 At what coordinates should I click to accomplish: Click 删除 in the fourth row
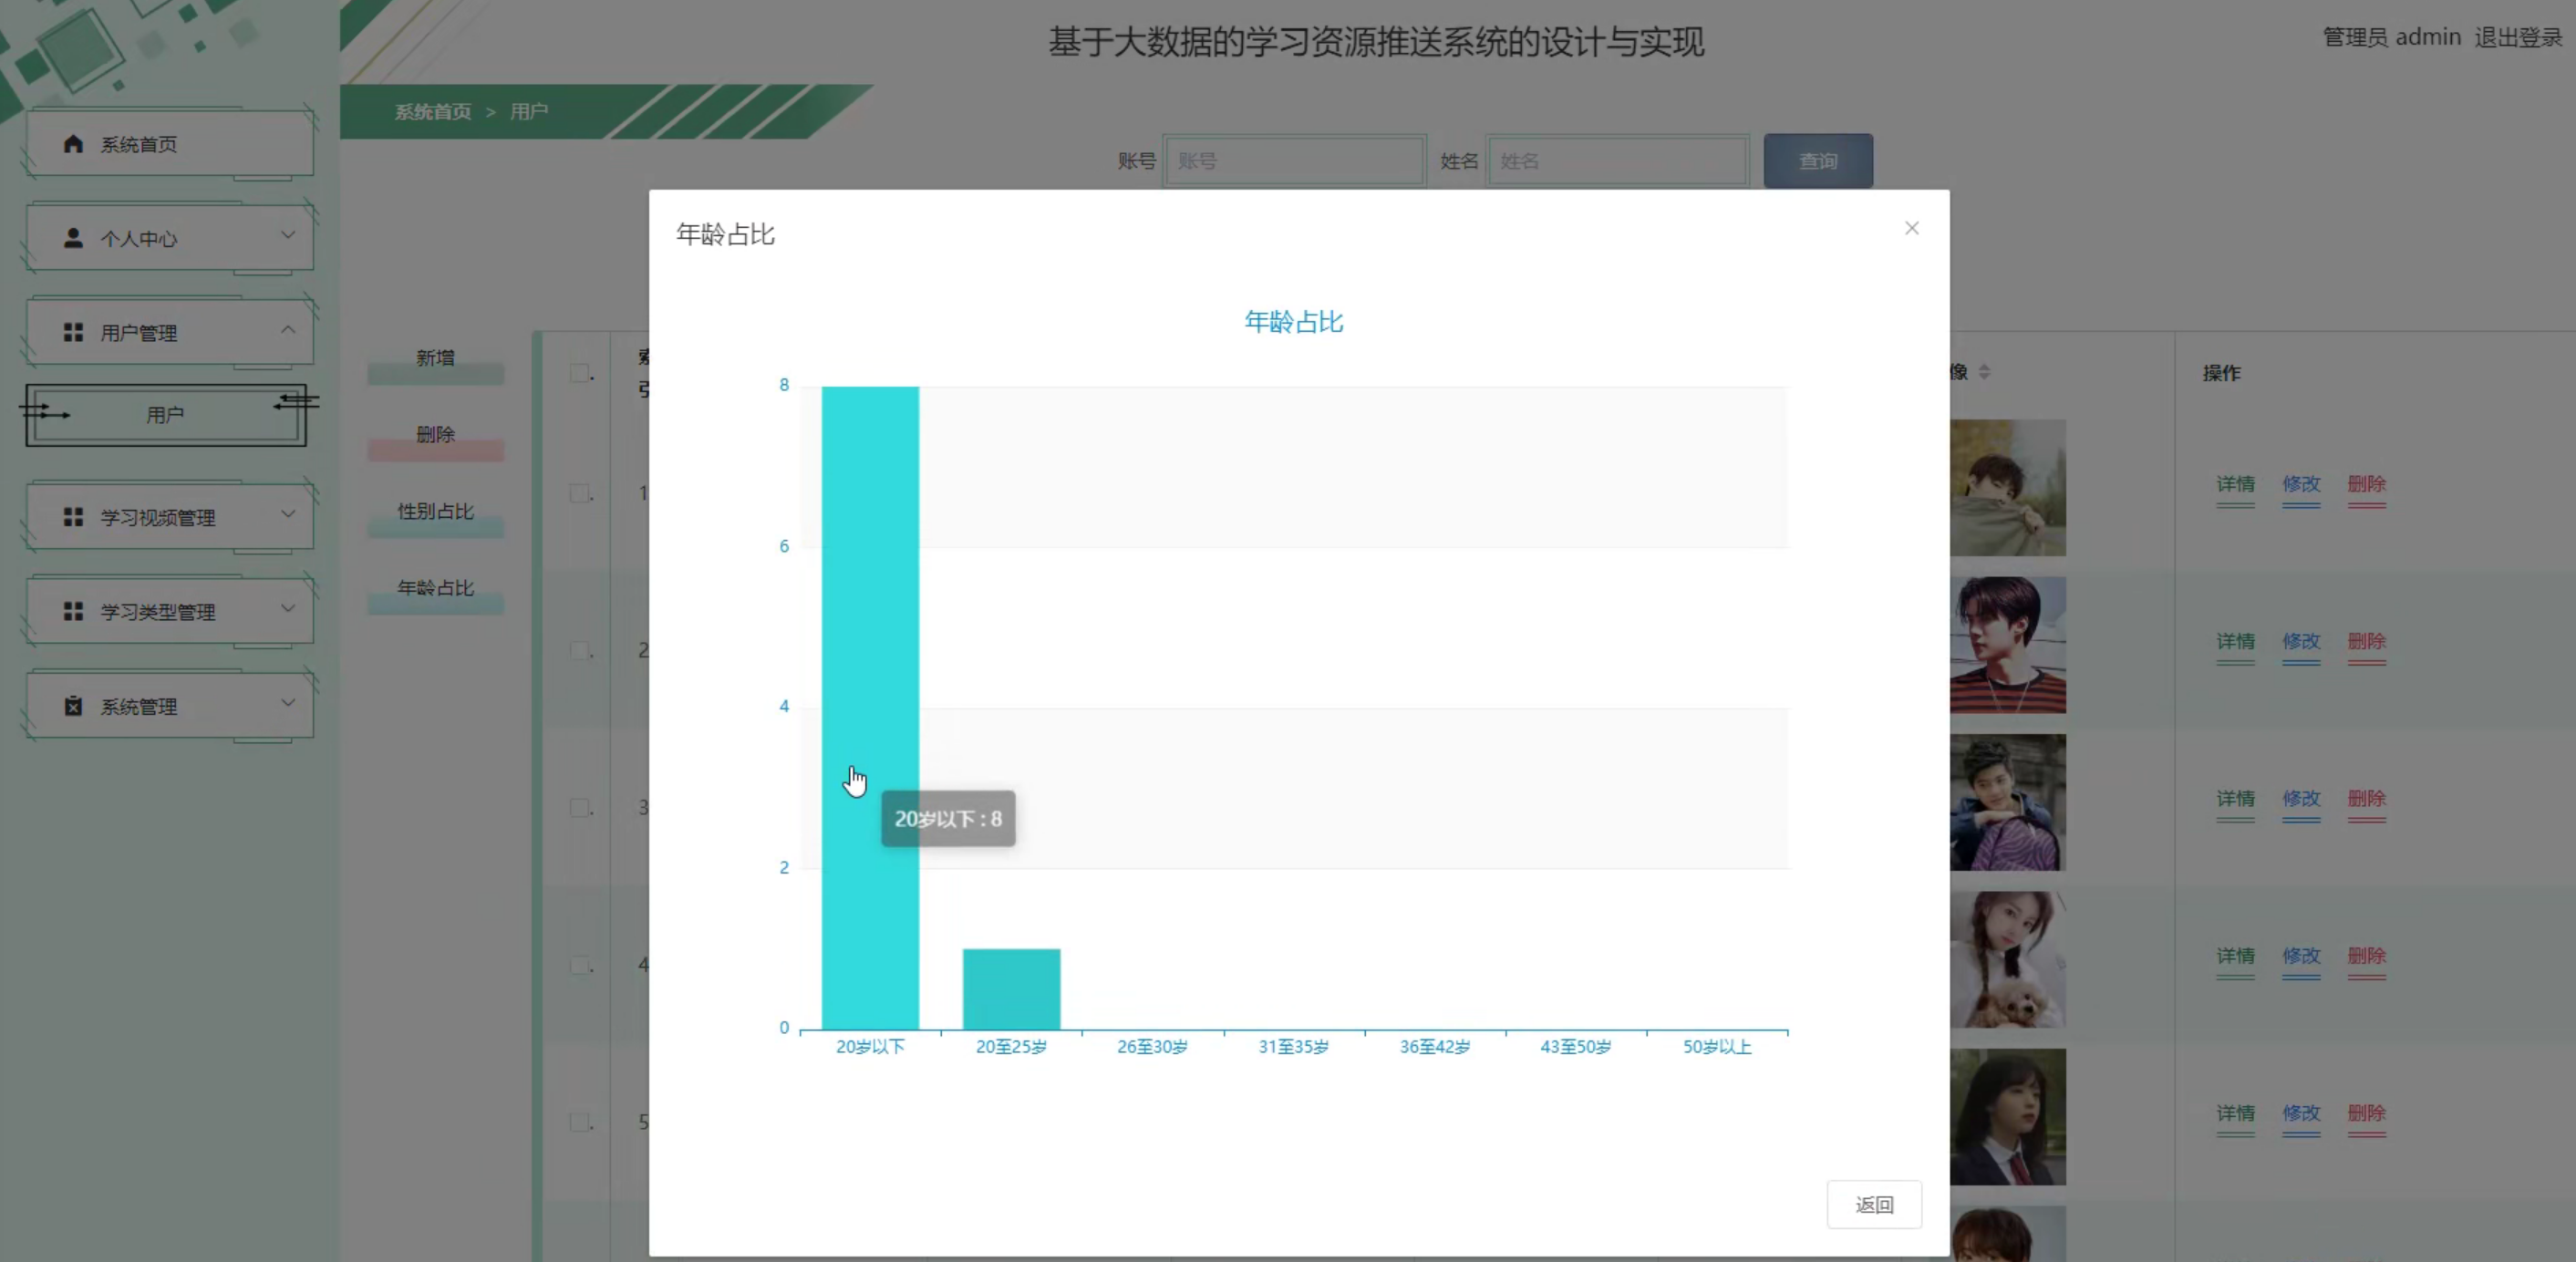(2366, 956)
